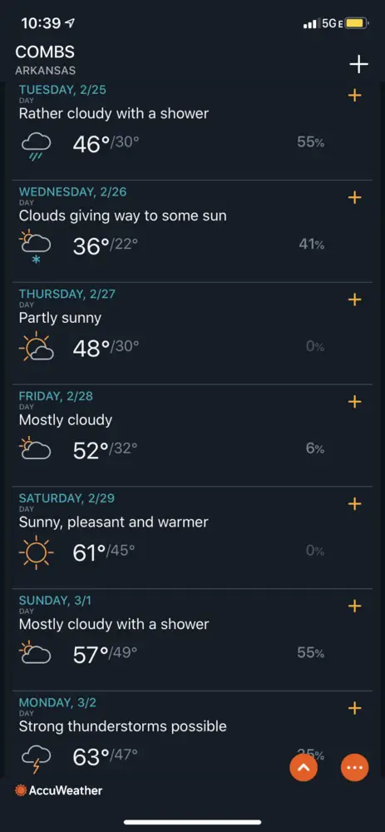The height and width of the screenshot is (832, 385).
Task: Tap the snow flurry cloud icon for Wednesday
Action: point(35,247)
